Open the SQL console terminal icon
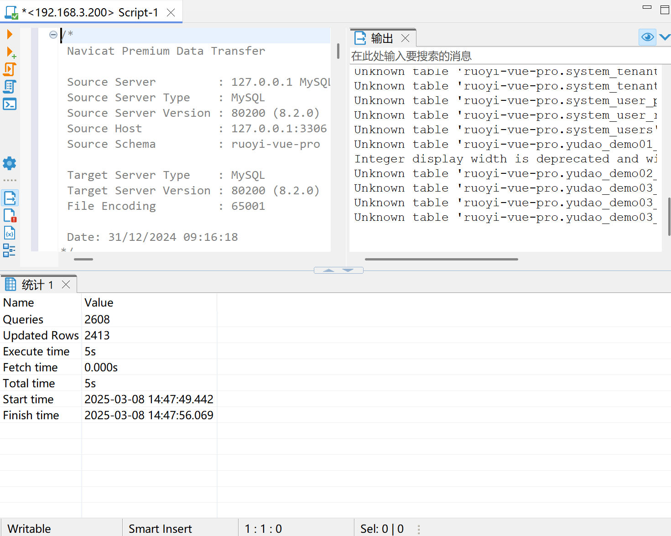 pyautogui.click(x=10, y=104)
